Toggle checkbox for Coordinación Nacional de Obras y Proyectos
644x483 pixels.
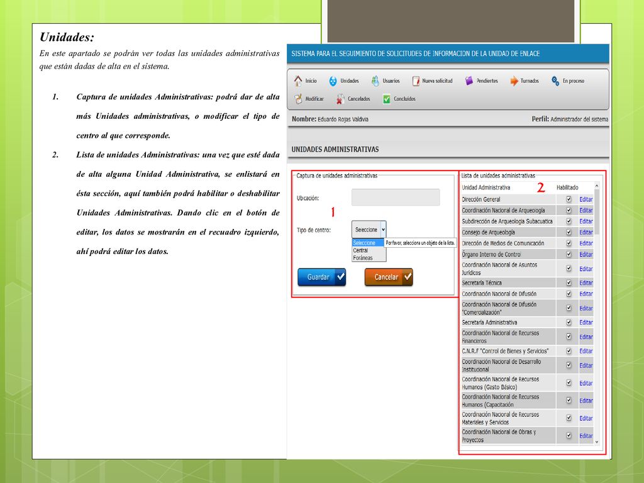(x=569, y=435)
